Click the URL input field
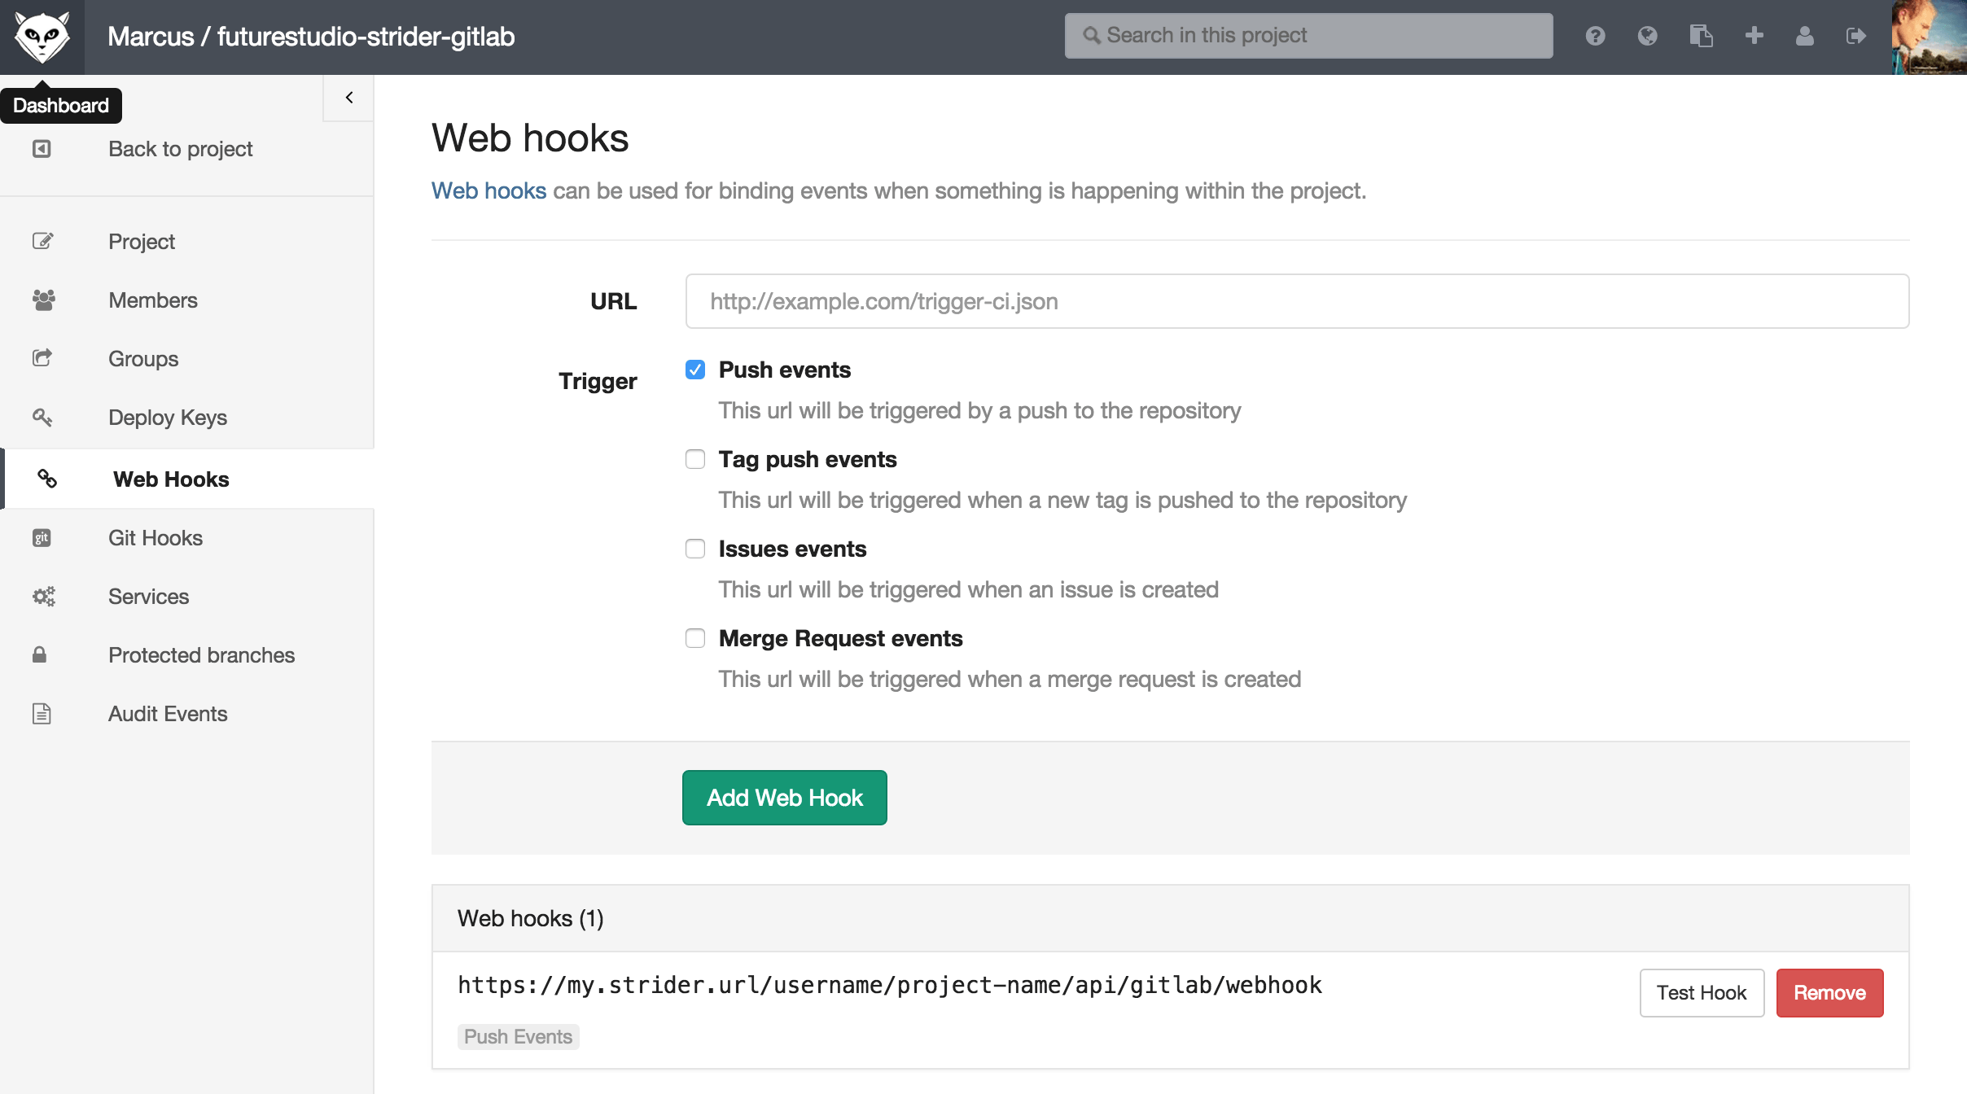This screenshot has width=1967, height=1094. coord(1296,300)
